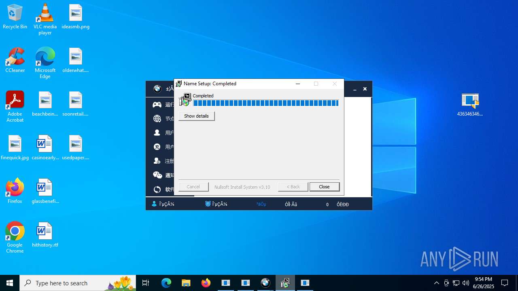Select the recharge circle sidebar icon

pos(157,147)
